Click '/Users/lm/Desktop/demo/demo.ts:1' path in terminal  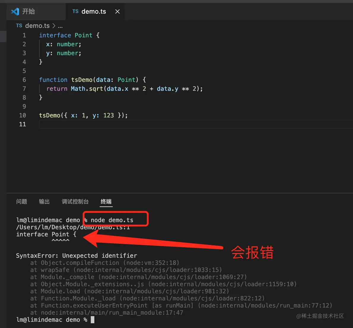tap(73, 227)
